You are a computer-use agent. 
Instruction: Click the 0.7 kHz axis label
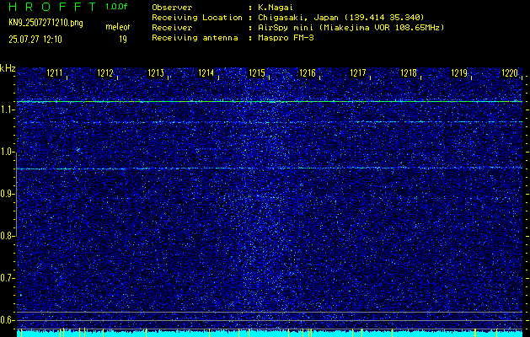click(7, 278)
